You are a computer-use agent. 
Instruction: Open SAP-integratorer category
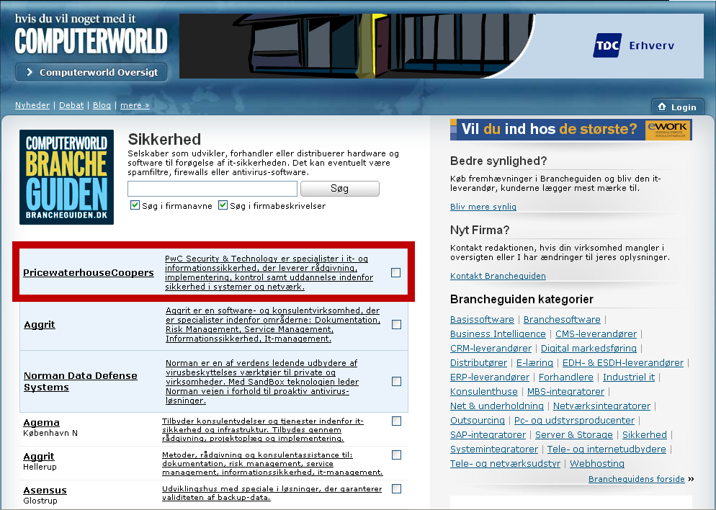(x=488, y=434)
